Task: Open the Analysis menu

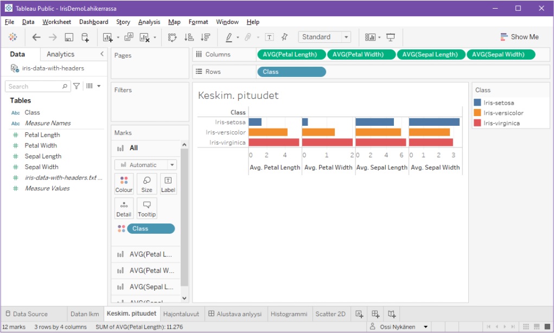Action: pos(149,22)
